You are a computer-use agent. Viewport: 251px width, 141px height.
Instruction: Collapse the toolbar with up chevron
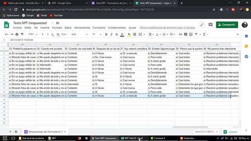238,34
